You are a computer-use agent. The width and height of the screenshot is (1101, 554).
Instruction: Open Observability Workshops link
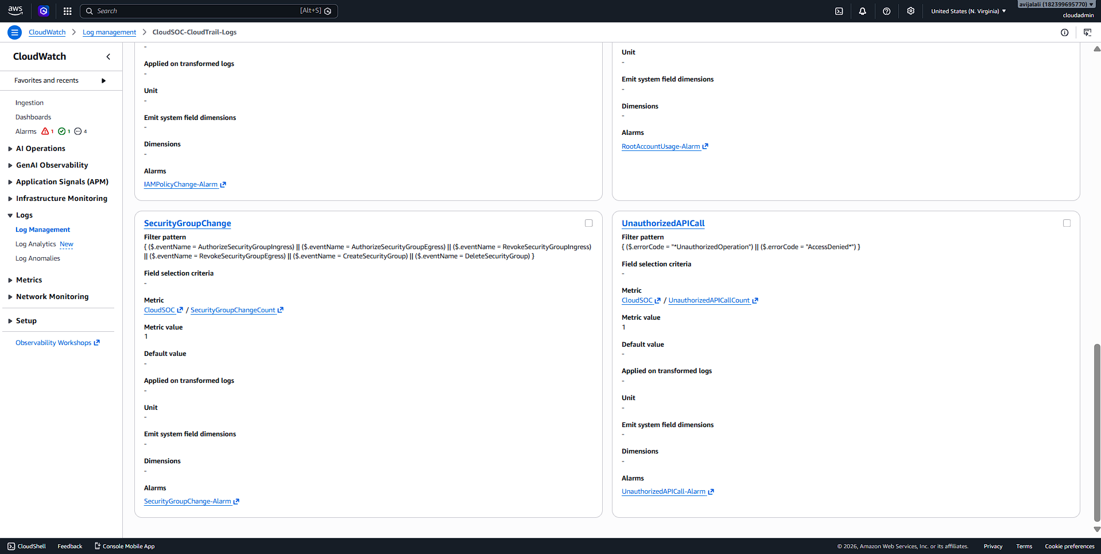(57, 343)
